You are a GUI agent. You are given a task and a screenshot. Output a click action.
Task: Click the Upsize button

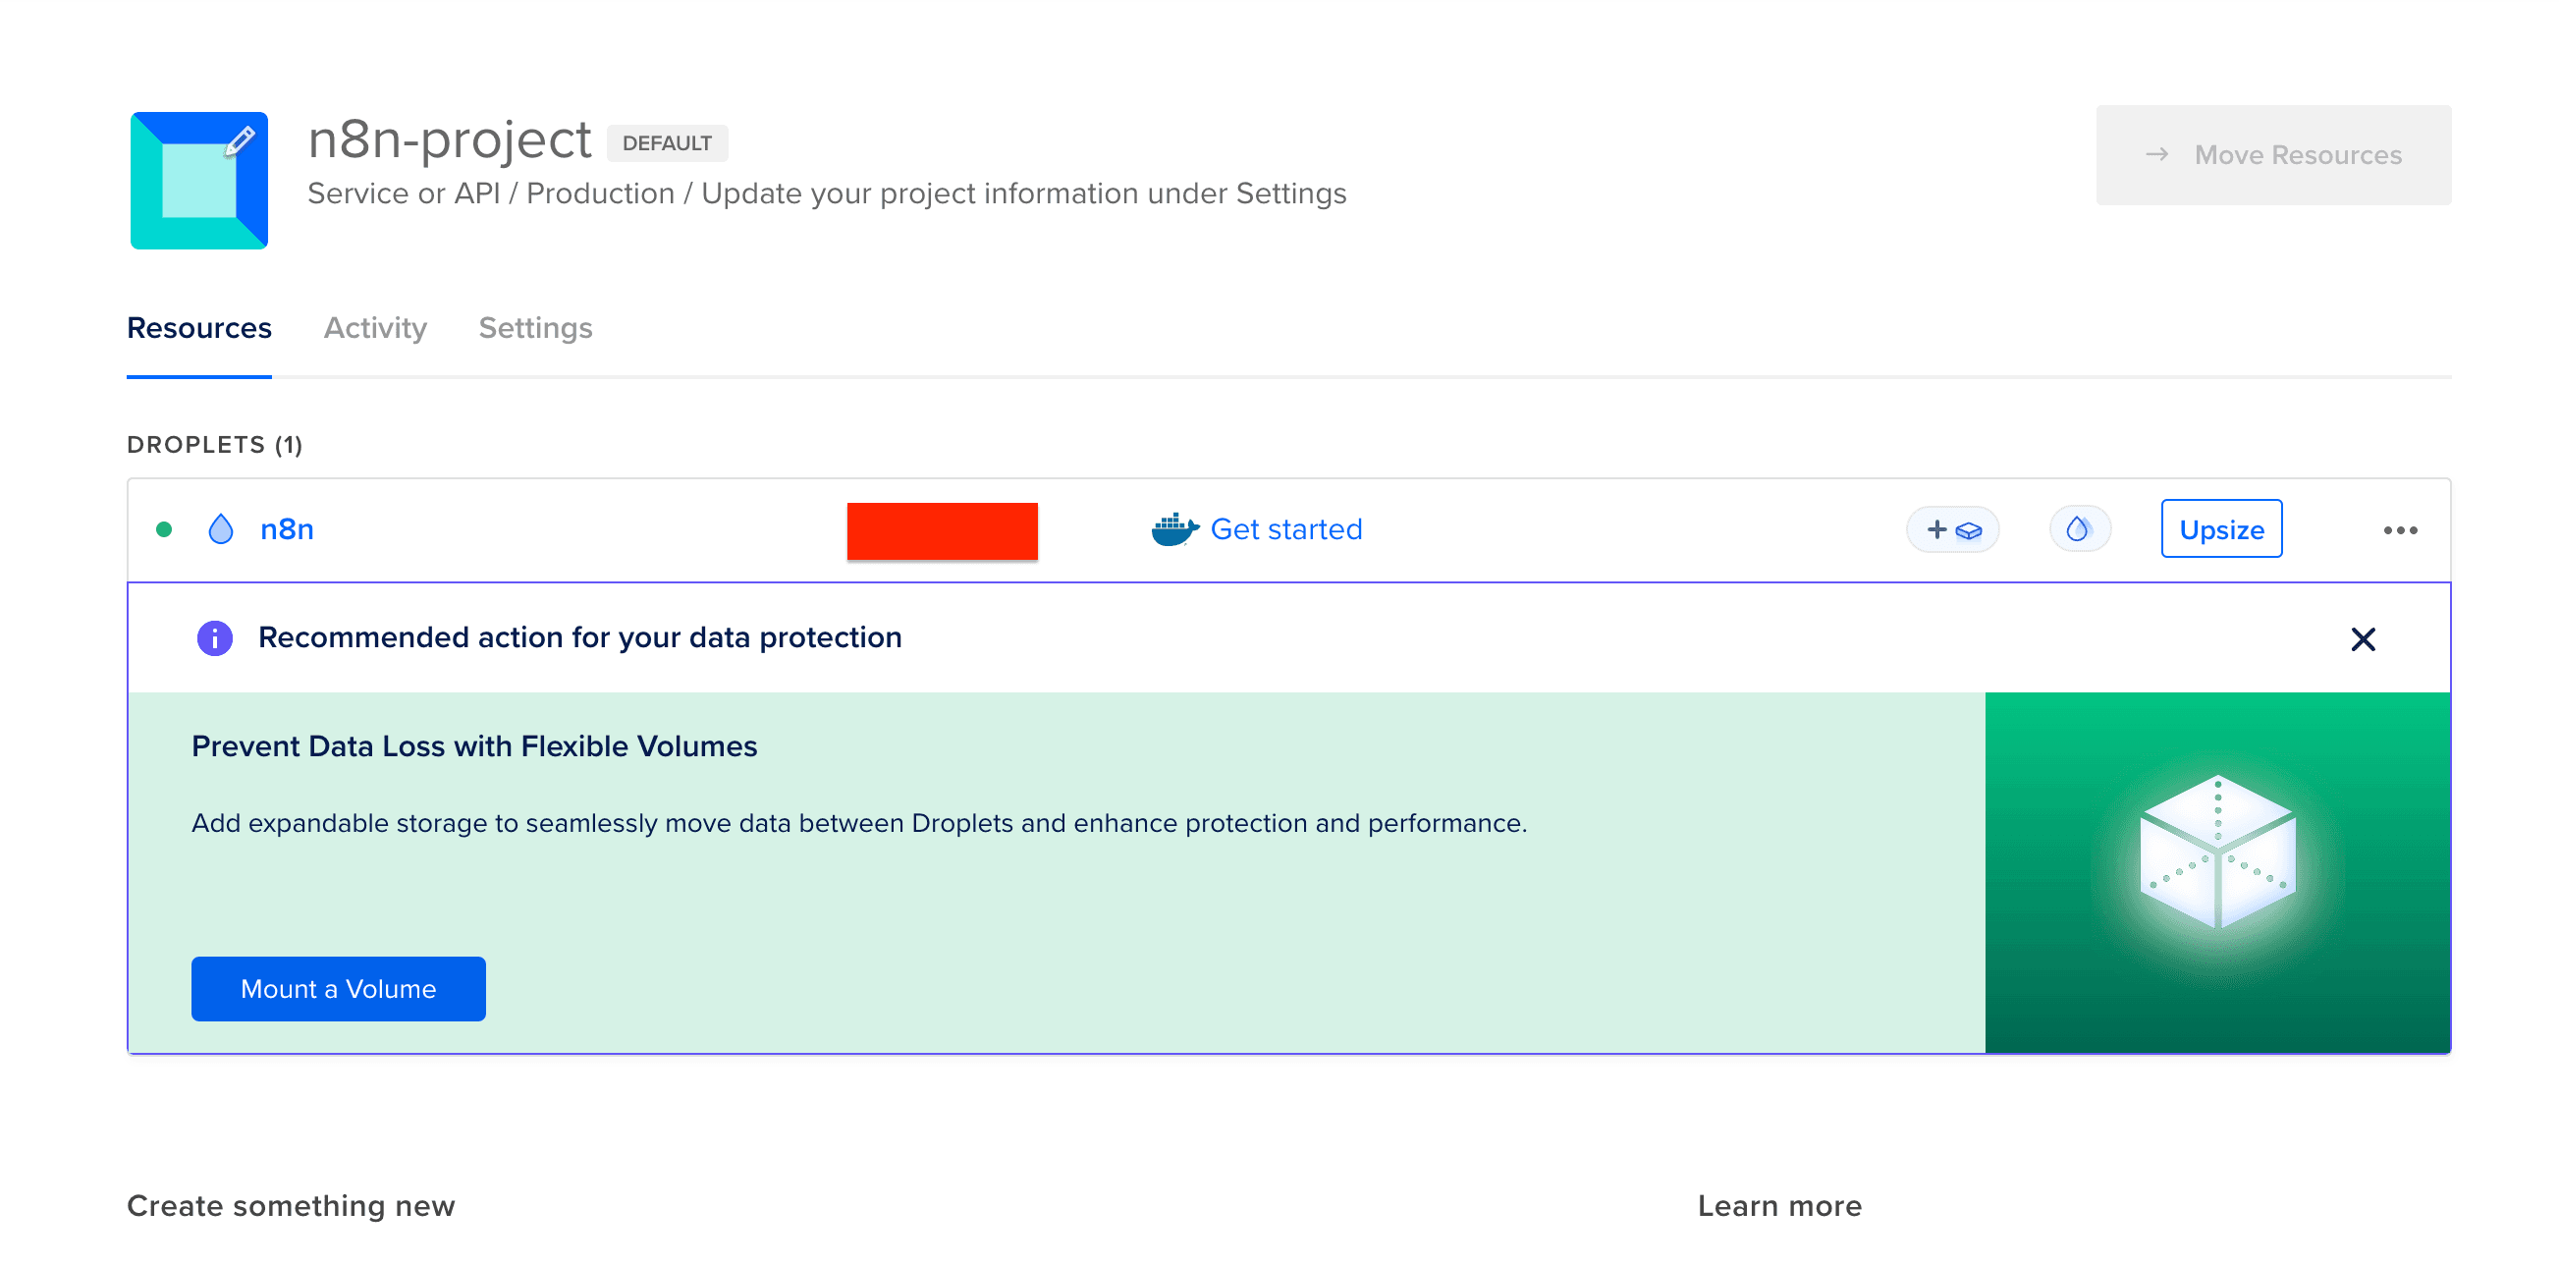click(2221, 529)
